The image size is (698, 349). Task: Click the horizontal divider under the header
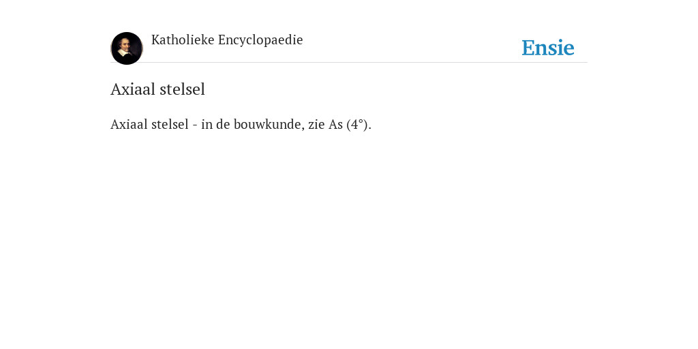tap(349, 62)
